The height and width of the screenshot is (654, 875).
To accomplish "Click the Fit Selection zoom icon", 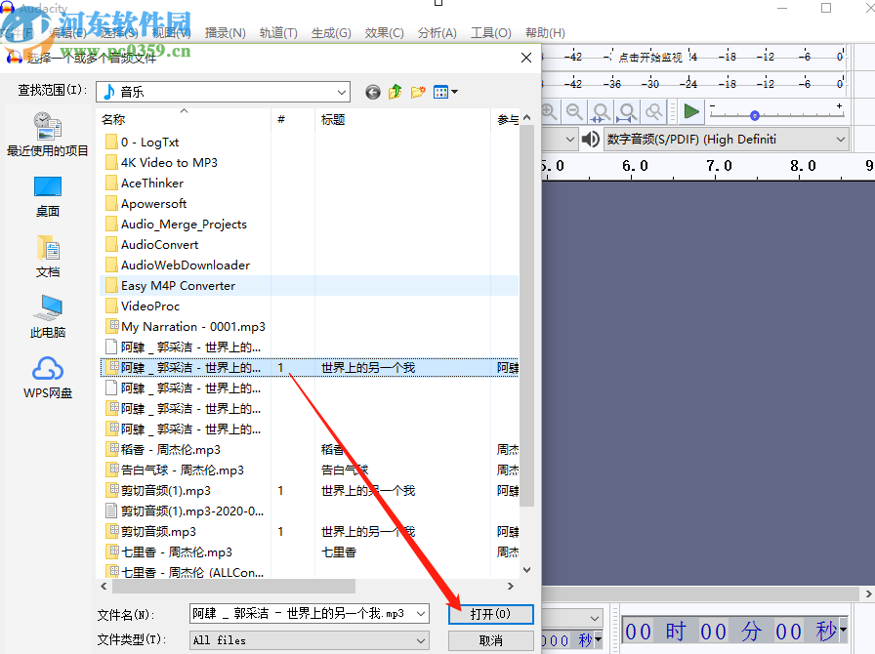I will tap(603, 112).
